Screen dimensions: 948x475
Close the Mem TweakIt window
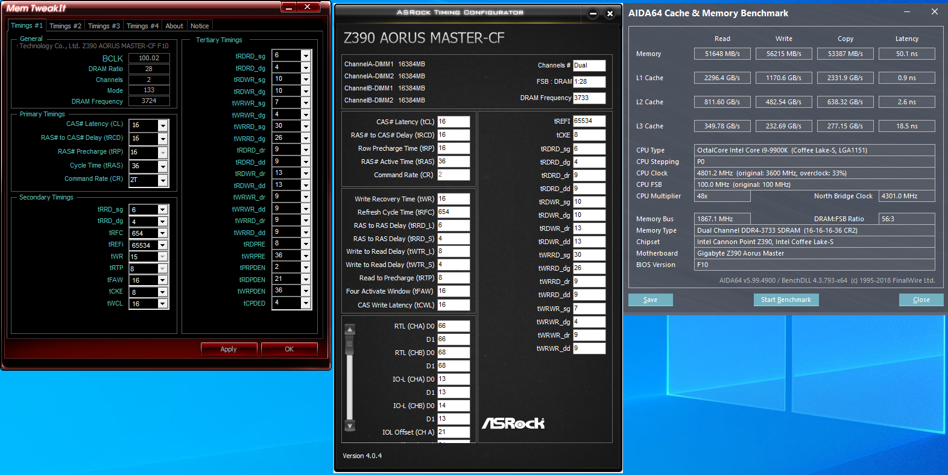(308, 7)
